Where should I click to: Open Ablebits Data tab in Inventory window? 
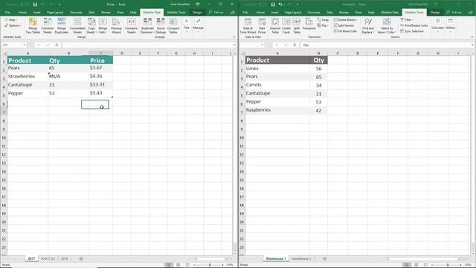(389, 13)
